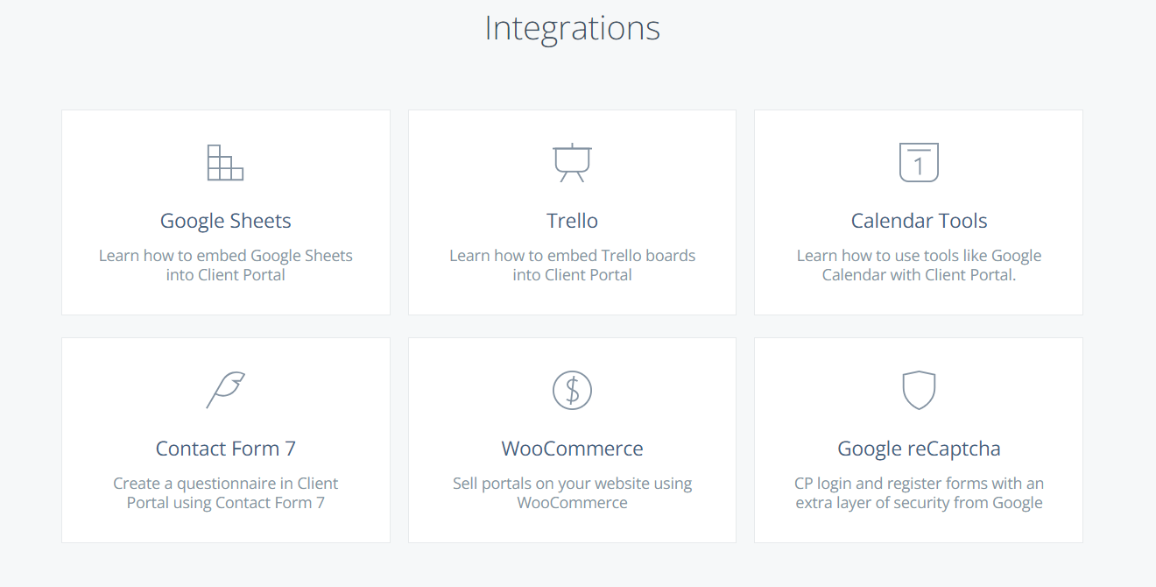Click the Calendar Tools calendar icon
Image resolution: width=1156 pixels, height=587 pixels.
coord(919,163)
